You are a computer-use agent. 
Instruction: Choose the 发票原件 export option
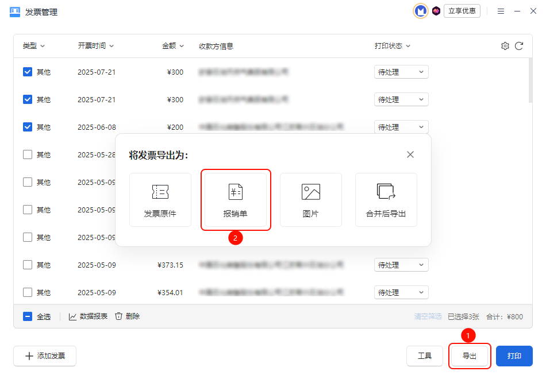tap(160, 199)
